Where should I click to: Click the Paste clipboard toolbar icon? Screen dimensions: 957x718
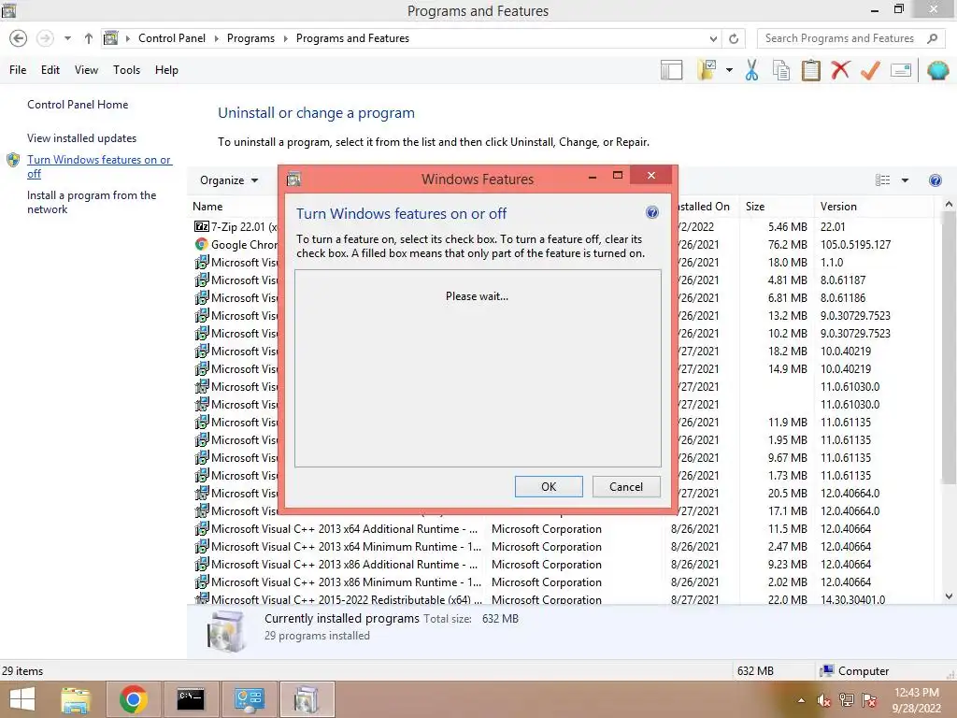810,70
